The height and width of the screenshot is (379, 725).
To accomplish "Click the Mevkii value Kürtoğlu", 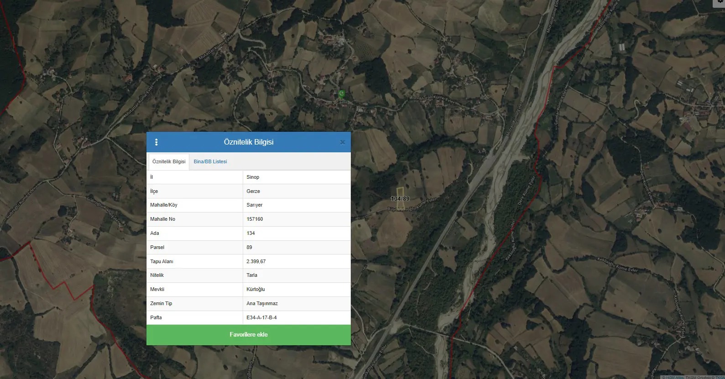I will [256, 289].
